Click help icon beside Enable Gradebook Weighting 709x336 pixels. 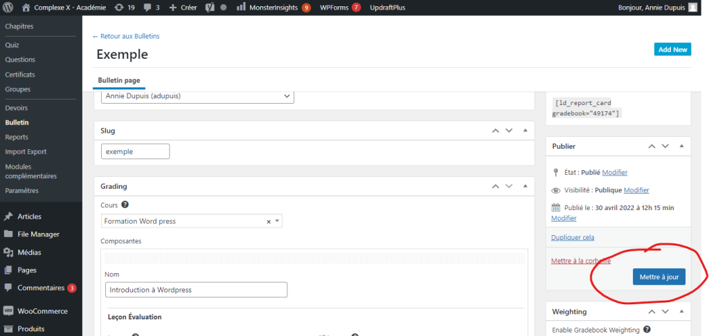[647, 330]
